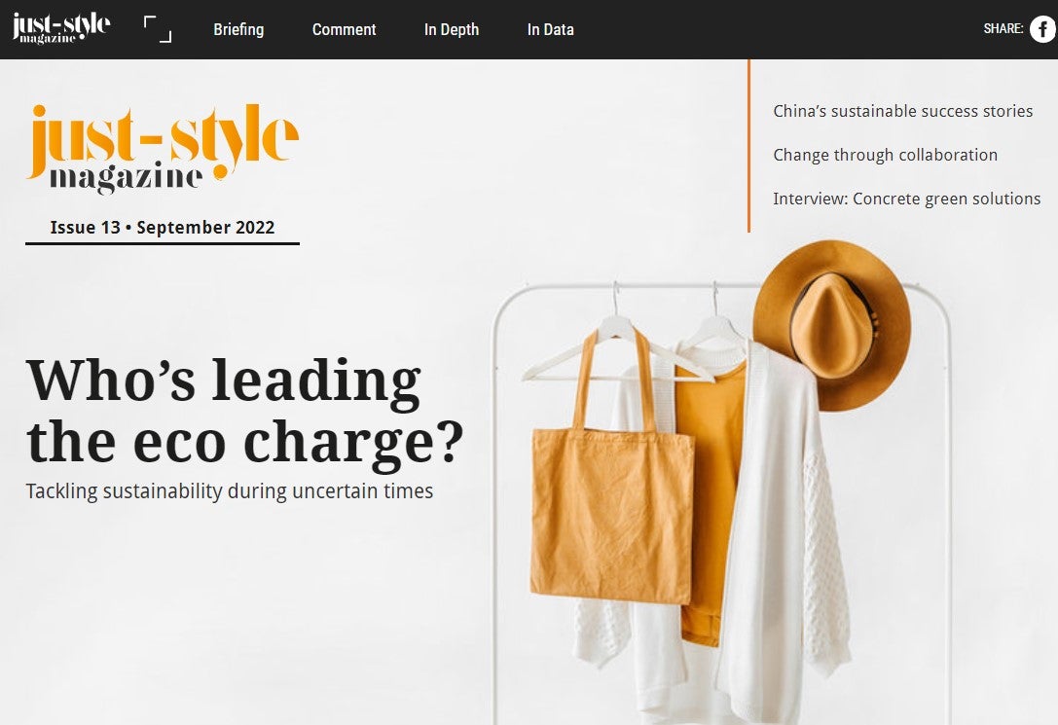Click the "Issue 13 • September 2022" label
This screenshot has height=725, width=1058.
pyautogui.click(x=163, y=228)
